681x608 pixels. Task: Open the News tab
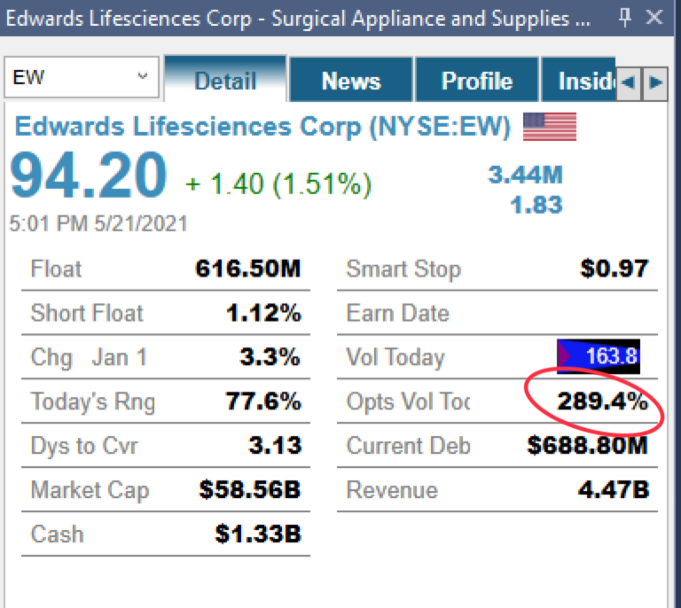pos(351,80)
